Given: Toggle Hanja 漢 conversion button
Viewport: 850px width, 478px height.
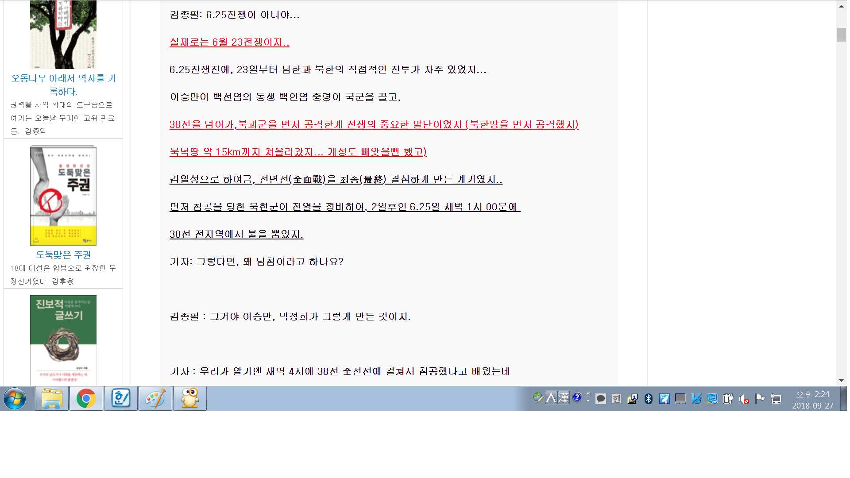Looking at the screenshot, I should coord(563,398).
